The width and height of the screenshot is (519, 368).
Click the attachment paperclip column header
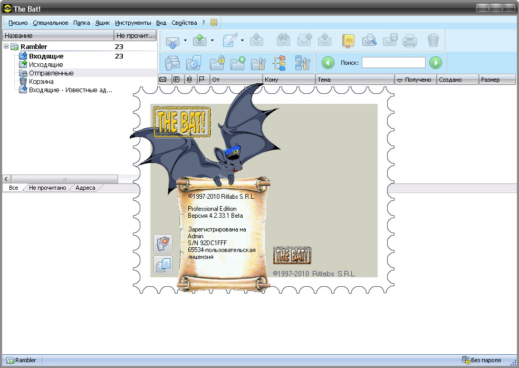coord(190,80)
